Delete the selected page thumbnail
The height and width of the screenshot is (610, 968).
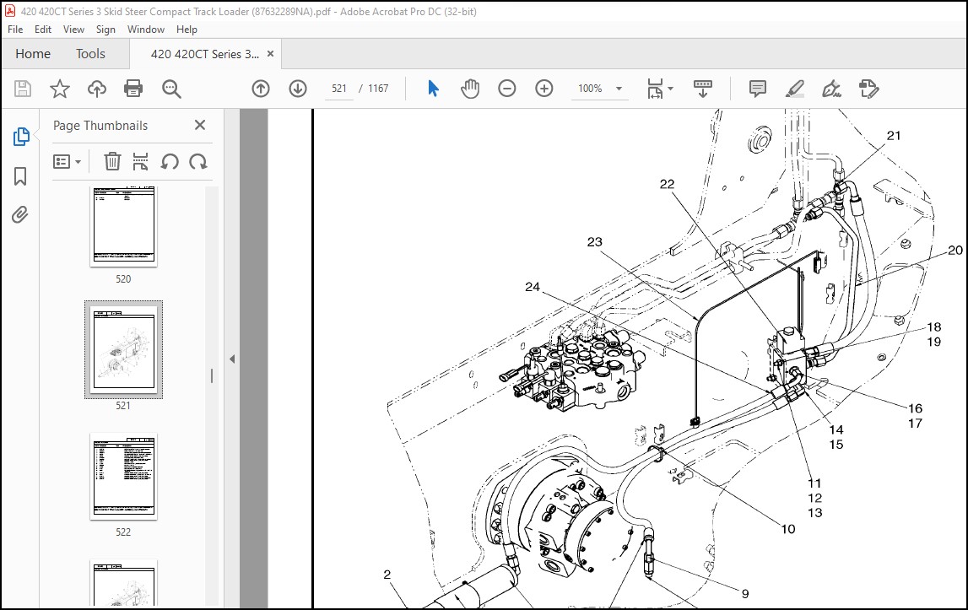(112, 161)
